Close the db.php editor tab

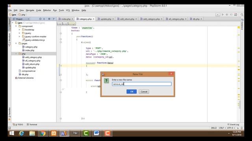pos(201,19)
